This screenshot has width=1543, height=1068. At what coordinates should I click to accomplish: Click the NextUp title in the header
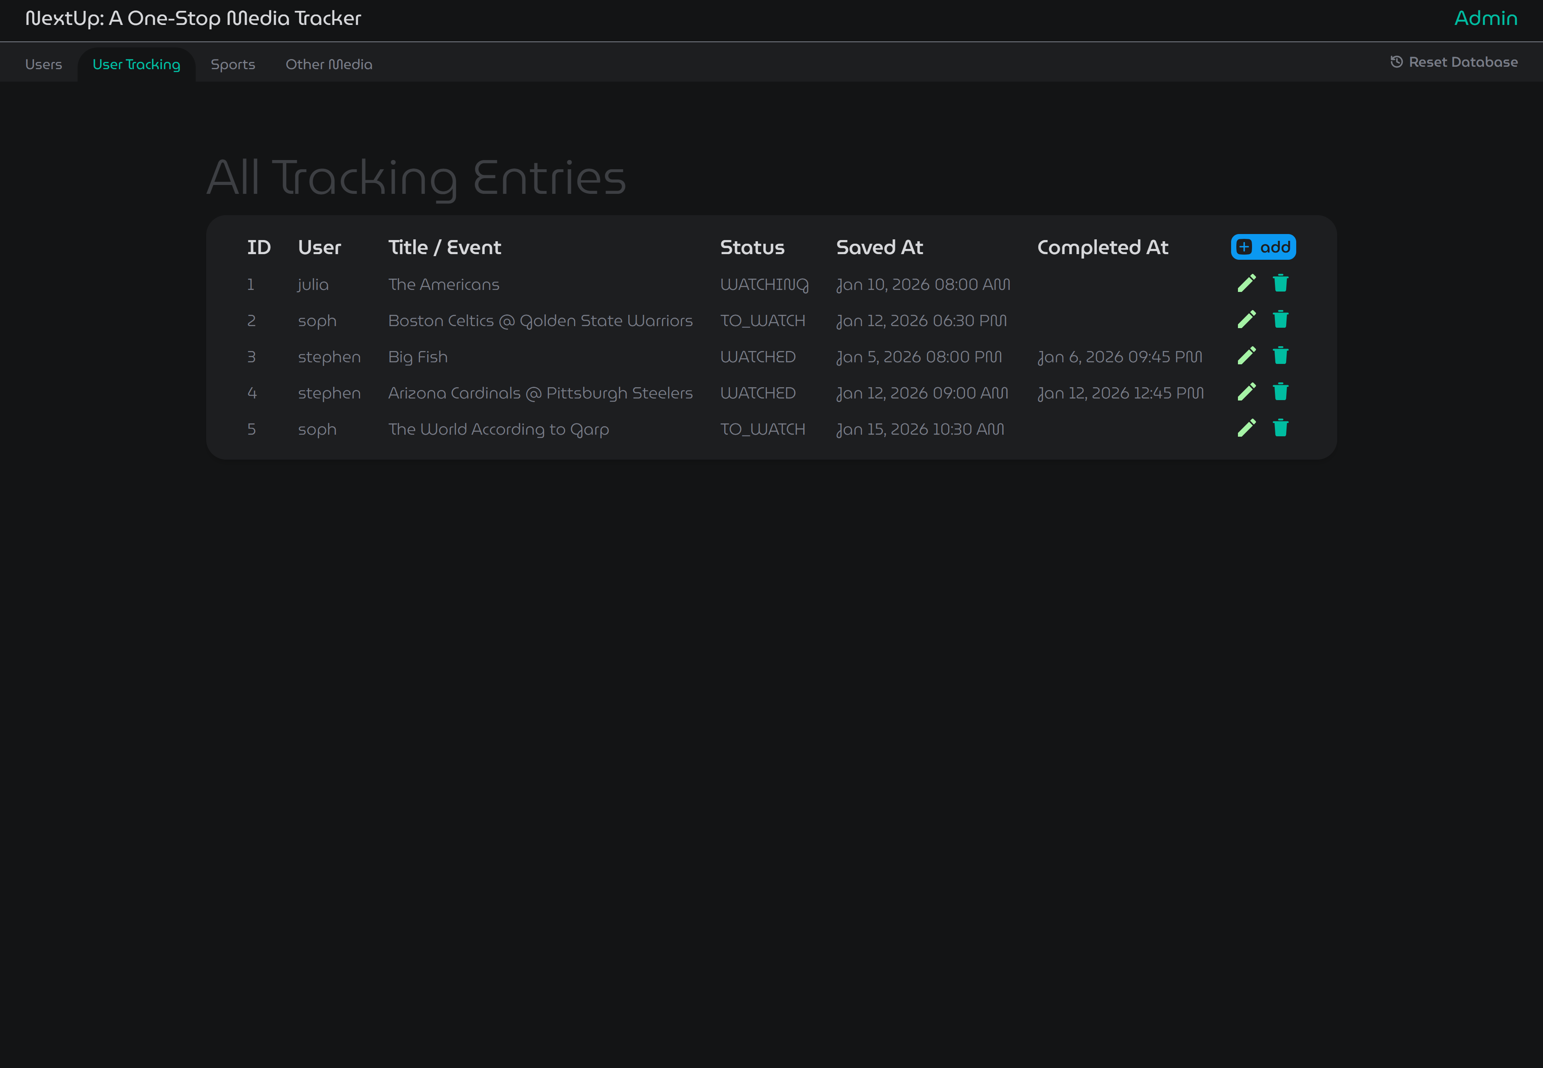(193, 19)
